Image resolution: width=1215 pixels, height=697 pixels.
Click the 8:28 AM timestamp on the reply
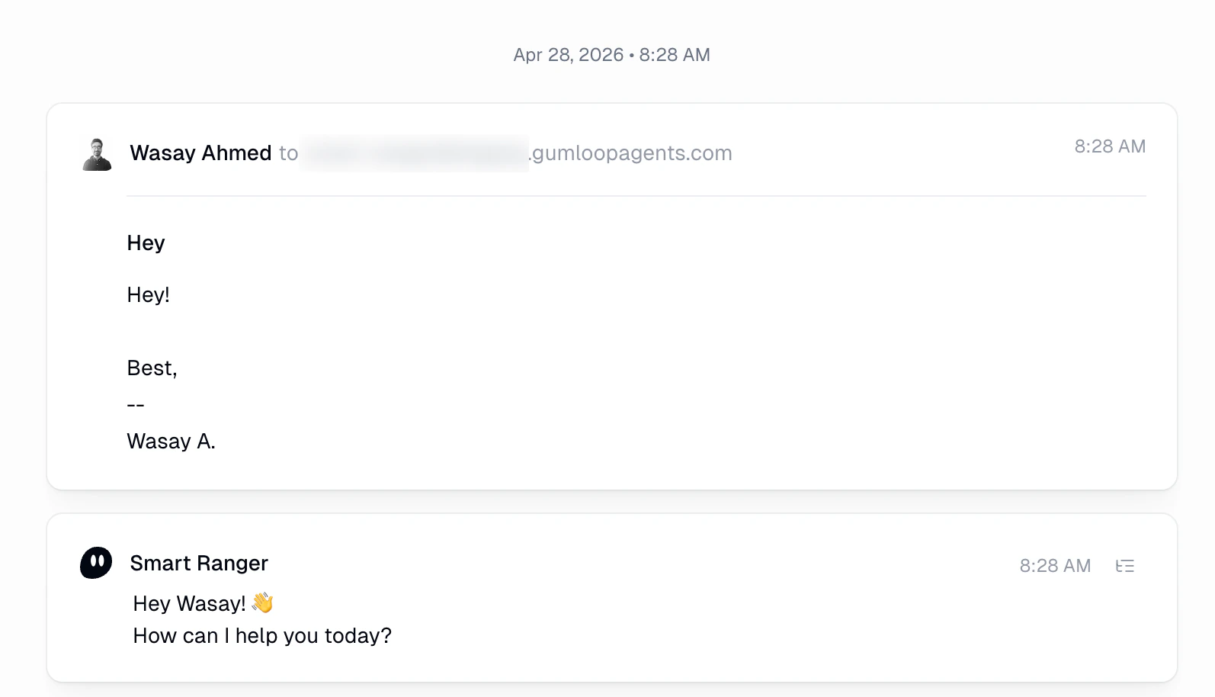point(1055,565)
